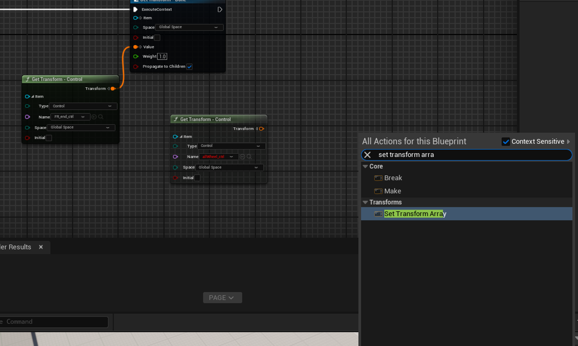The image size is (578, 346).
Task: Open the Type dropdown on the FR_end_ctl node
Action: pyautogui.click(x=83, y=106)
